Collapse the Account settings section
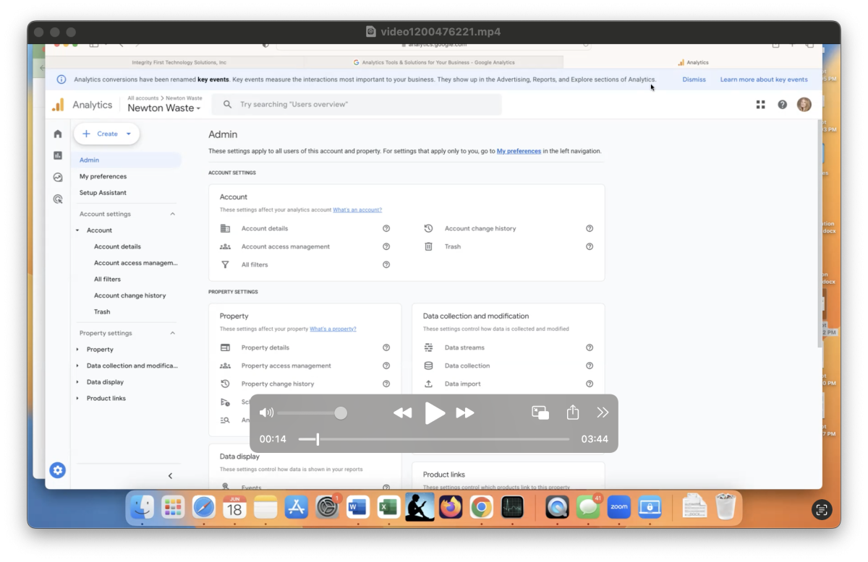This screenshot has width=868, height=562. coord(172,213)
